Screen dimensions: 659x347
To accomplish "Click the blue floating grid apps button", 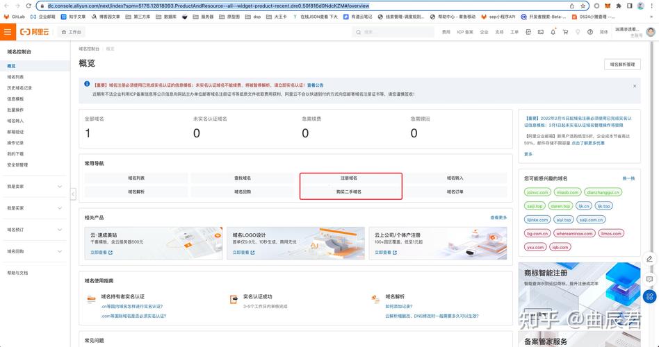I will coord(649,296).
